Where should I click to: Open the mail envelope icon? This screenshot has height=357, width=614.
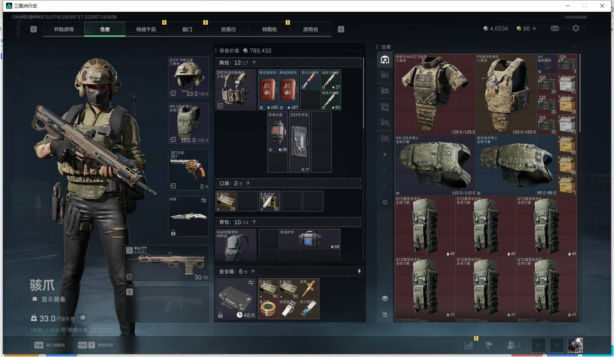pyautogui.click(x=555, y=29)
